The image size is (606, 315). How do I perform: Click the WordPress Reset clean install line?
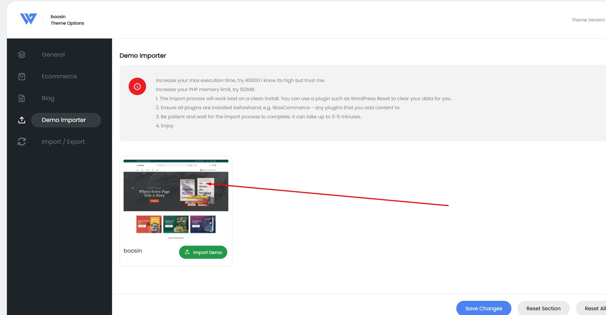coord(304,99)
